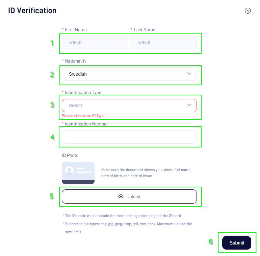This screenshot has width=260, height=256.
Task: Submit the ID verification form
Action: tap(236, 243)
